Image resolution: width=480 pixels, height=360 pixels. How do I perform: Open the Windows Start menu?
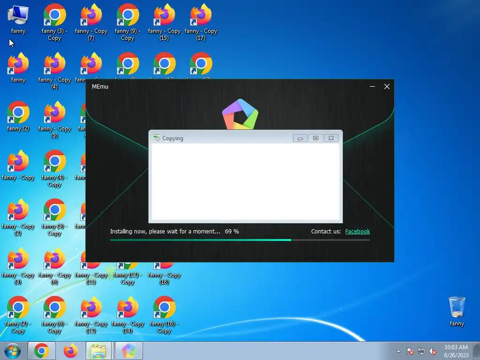[x=13, y=351]
